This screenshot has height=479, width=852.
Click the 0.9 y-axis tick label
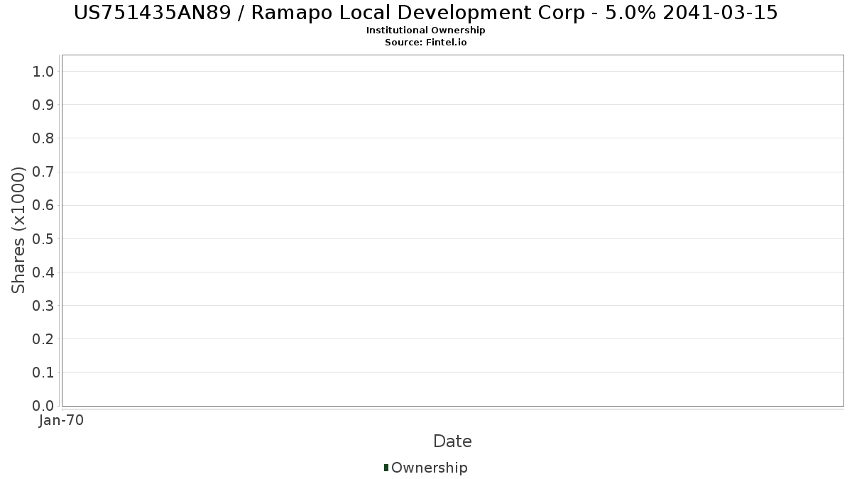click(x=43, y=105)
